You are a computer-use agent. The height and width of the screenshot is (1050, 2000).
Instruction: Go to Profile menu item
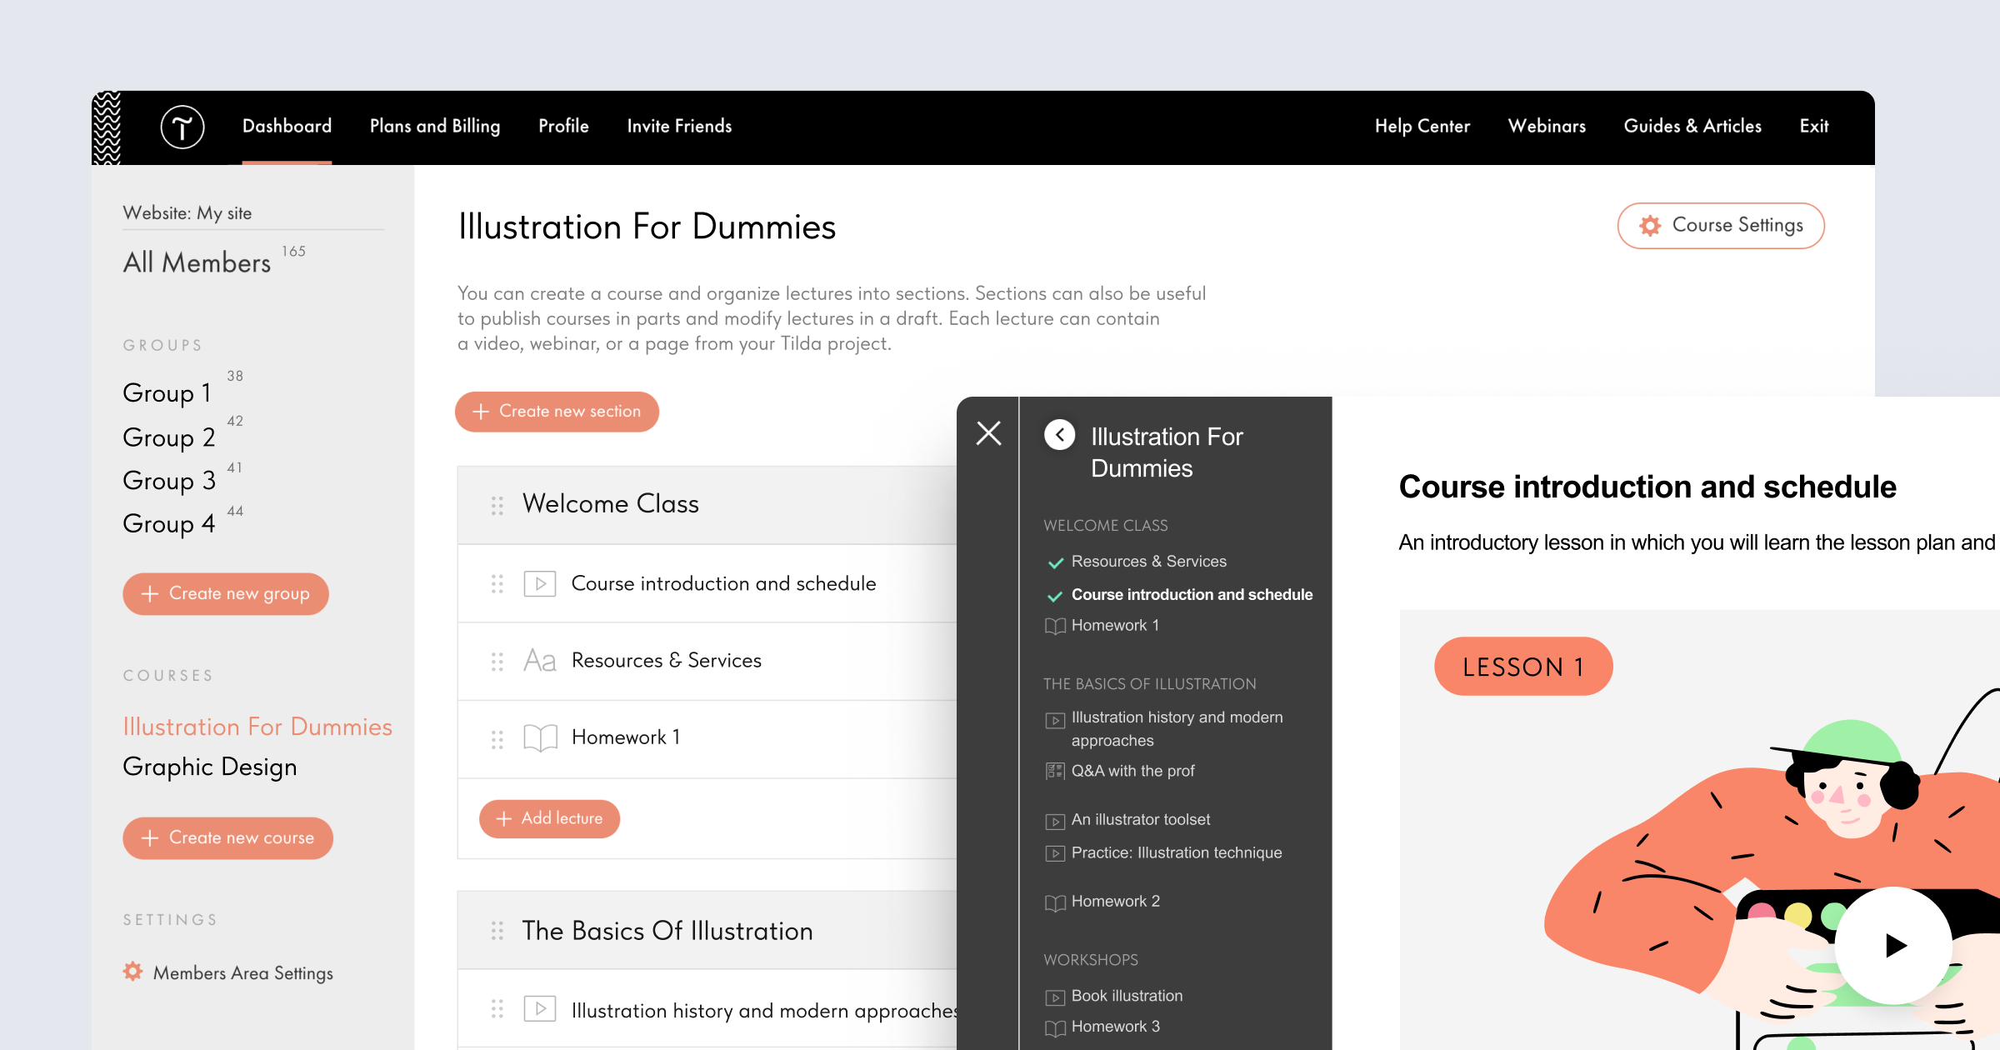563,126
